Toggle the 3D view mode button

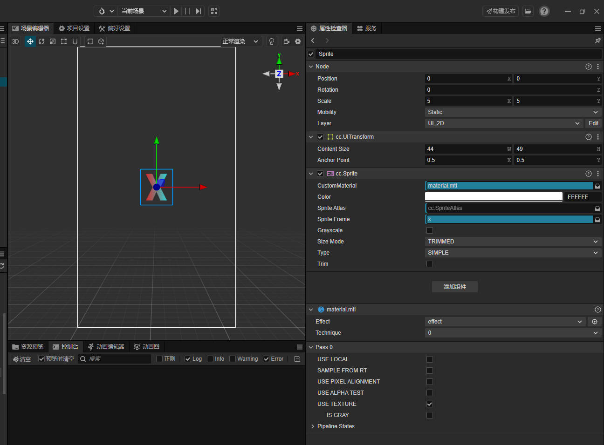coord(15,41)
